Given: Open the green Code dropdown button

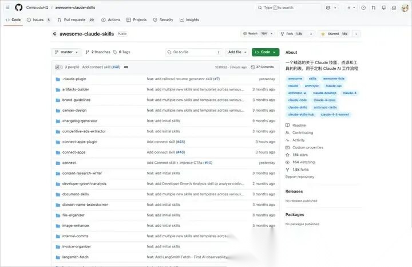Looking at the screenshot, I should tap(266, 52).
